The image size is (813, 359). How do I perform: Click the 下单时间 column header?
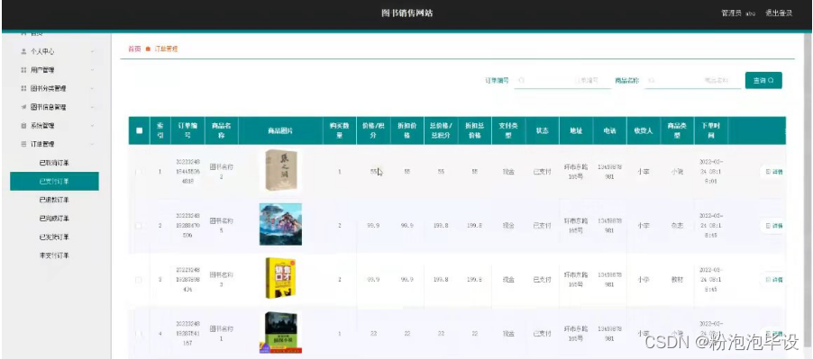711,130
